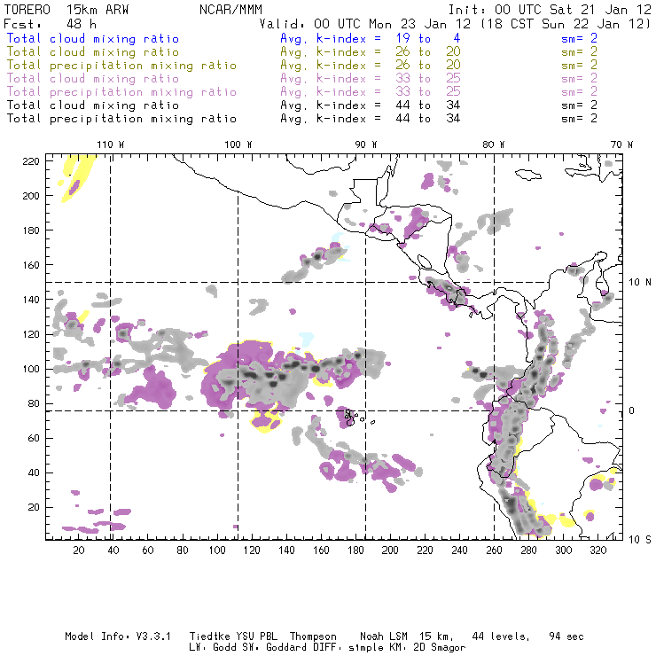This screenshot has height=656, width=656.
Task: Click the '70 W' longitude label
Action: point(621,144)
